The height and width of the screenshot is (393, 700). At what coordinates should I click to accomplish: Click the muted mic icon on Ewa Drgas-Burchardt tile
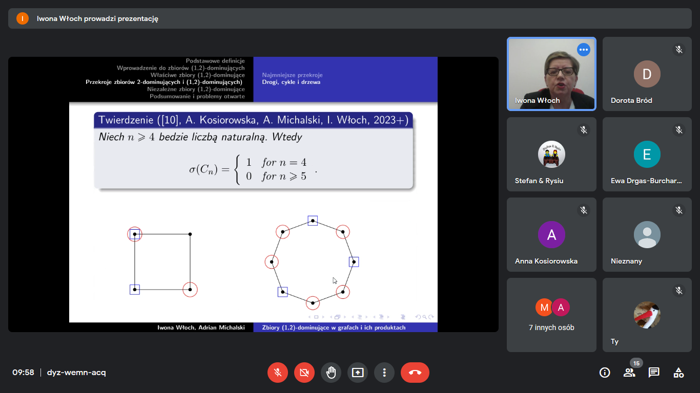(x=679, y=130)
